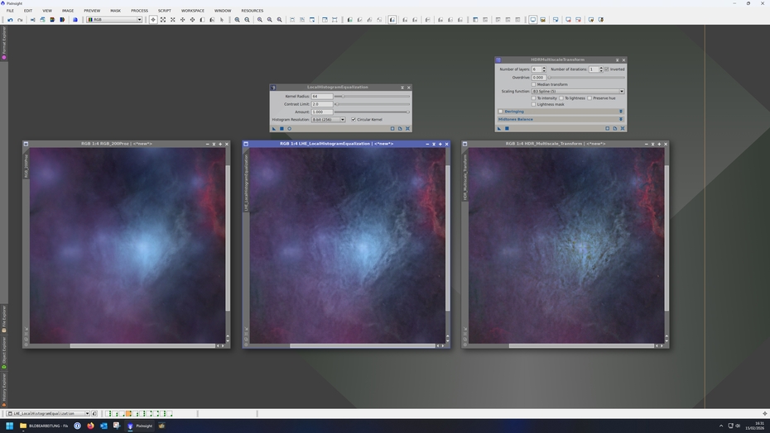The width and height of the screenshot is (770, 433).
Task: Open the SCRIPT menu
Action: (165, 11)
